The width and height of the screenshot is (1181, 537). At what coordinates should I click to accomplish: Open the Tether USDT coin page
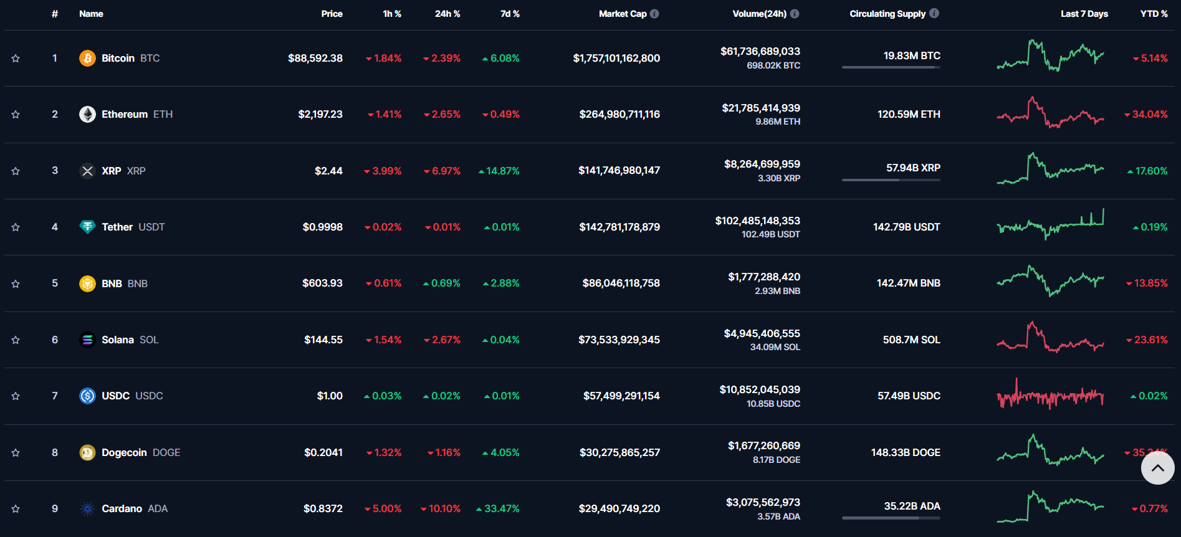[133, 227]
